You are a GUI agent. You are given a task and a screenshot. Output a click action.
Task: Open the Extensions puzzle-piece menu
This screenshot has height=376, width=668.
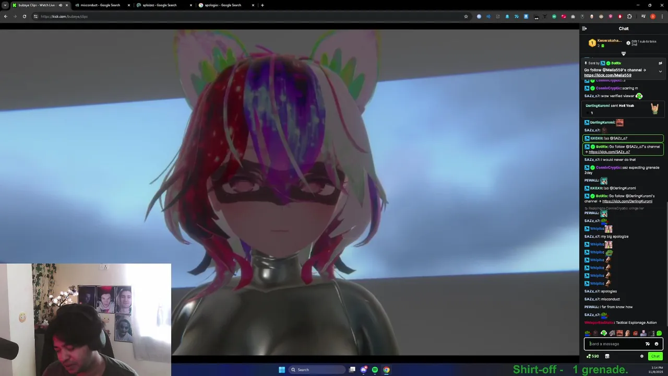tap(629, 16)
